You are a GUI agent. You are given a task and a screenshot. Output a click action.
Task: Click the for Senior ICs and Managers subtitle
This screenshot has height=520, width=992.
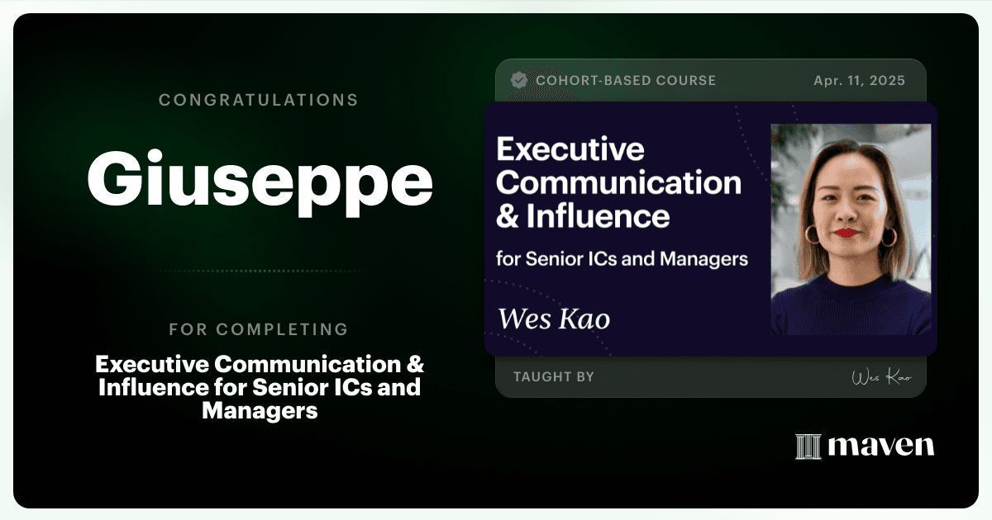(x=622, y=258)
